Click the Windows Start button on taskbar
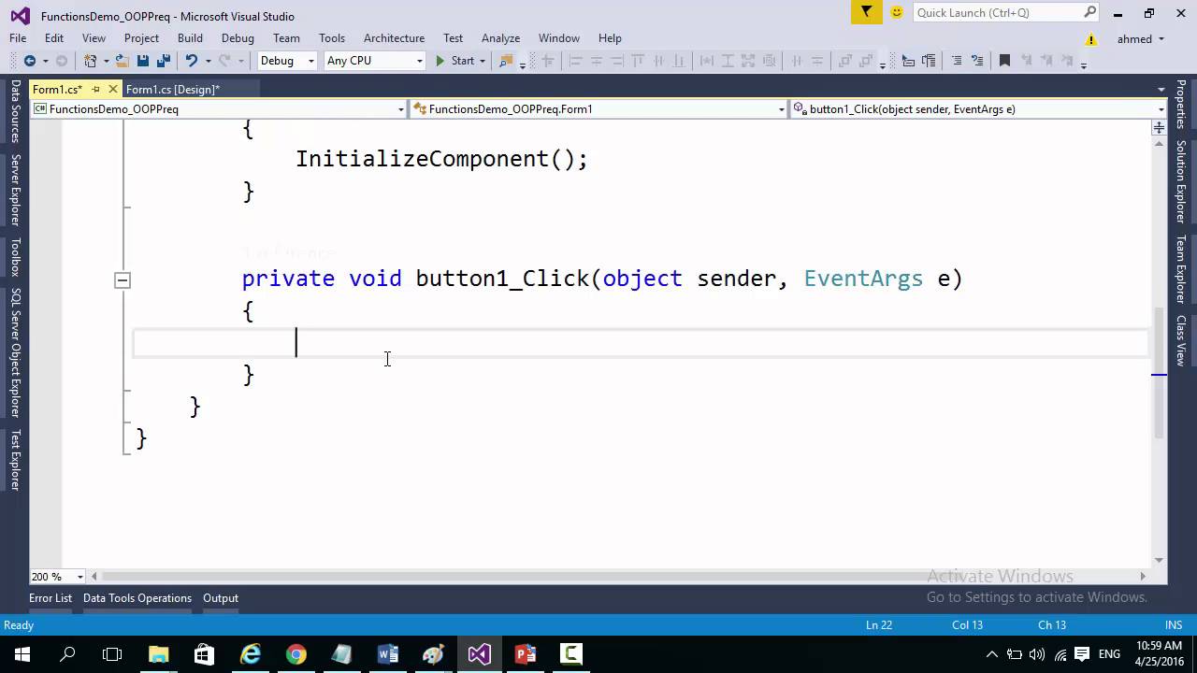 click(22, 654)
